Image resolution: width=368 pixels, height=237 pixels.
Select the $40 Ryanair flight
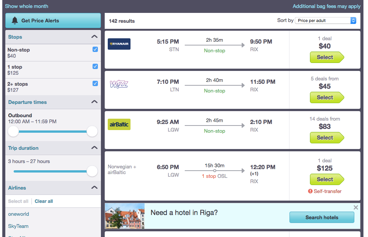click(327, 57)
